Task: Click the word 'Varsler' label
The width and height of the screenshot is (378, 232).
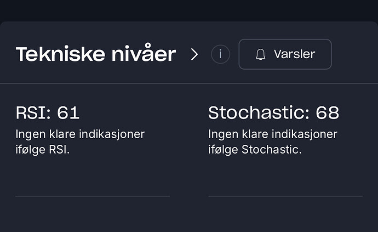Action: tap(294, 54)
